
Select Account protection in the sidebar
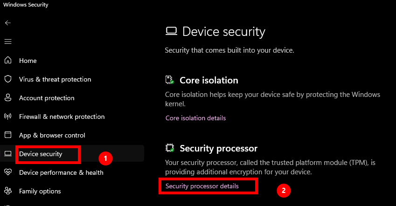[x=47, y=98]
